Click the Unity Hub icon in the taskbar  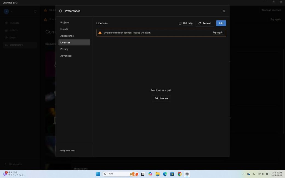tap(187, 174)
